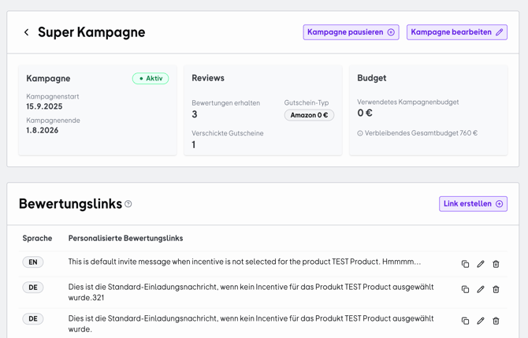The image size is (528, 338).
Task: Copy the EN review link
Action: tap(465, 264)
